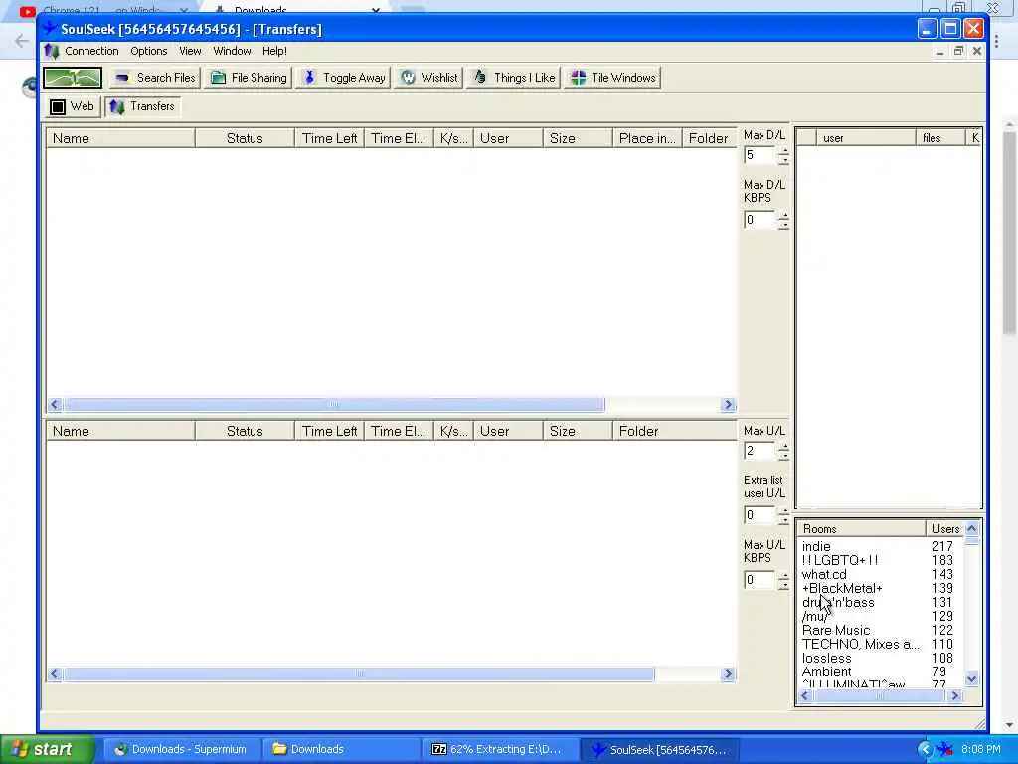Image resolution: width=1018 pixels, height=764 pixels.
Task: Click the Max U/L value field
Action: pos(760,451)
